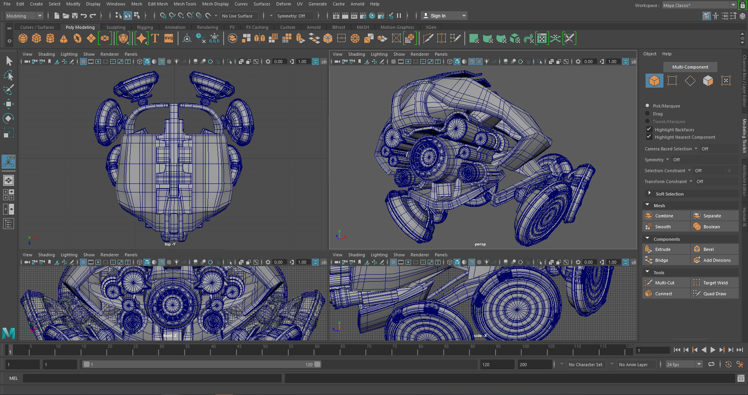This screenshot has width=748, height=395.
Task: Choose the Rotate tool in left toolbox
Action: click(x=8, y=118)
